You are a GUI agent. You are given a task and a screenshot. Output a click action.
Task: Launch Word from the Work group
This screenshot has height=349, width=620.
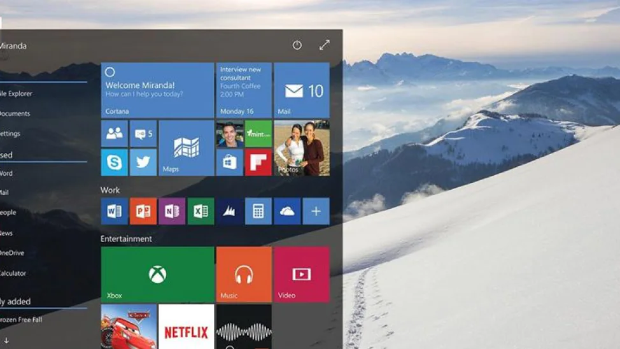115,211
